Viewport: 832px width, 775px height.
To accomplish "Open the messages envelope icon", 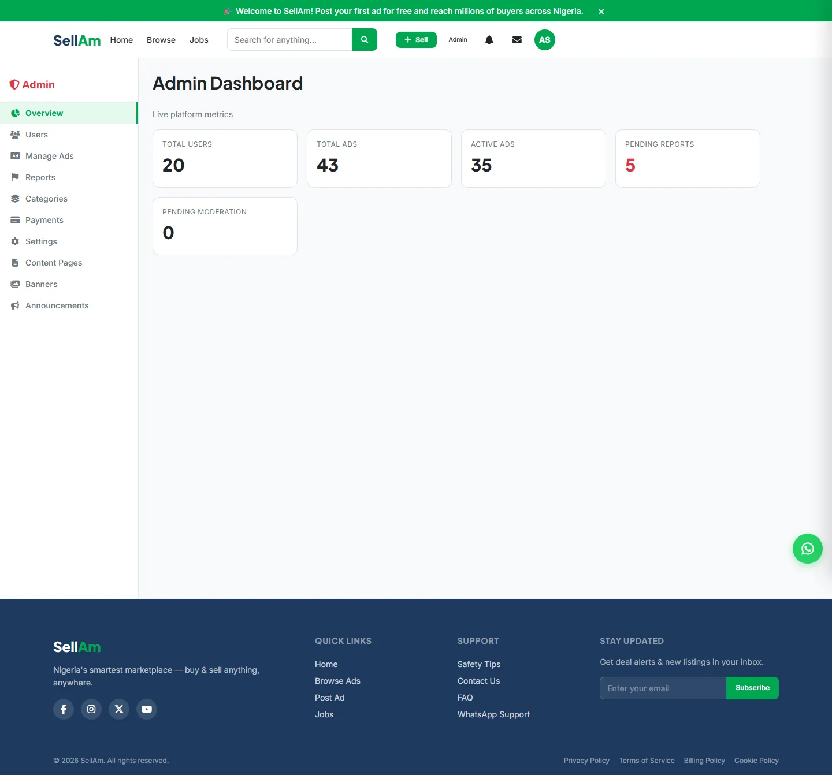I will 517,40.
